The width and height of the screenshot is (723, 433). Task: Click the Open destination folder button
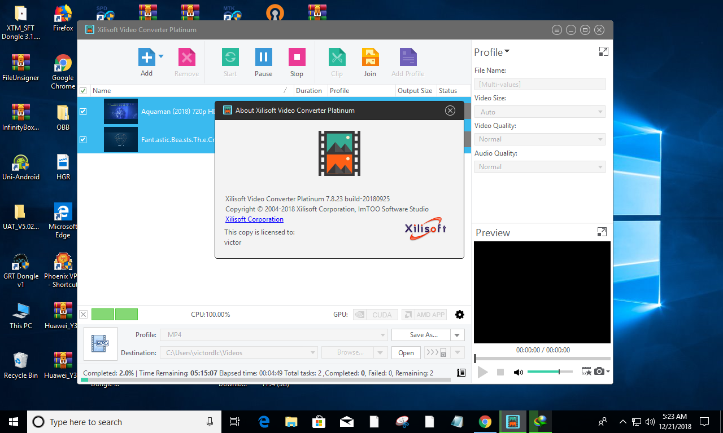click(x=406, y=353)
